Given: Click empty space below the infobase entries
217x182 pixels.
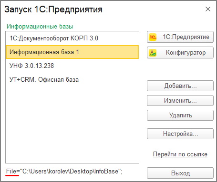Looking at the screenshot, I should pos(72,125).
